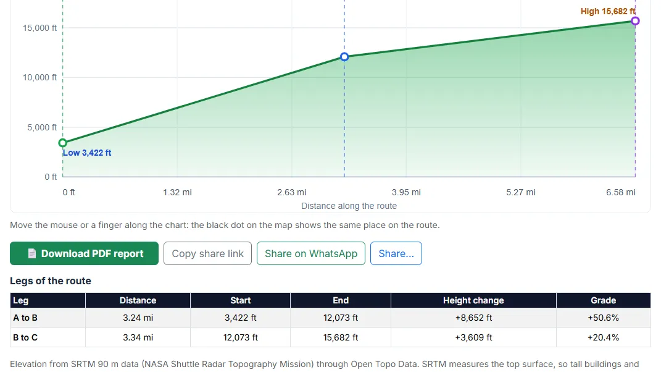Select the blue midpoint marker on the chart
Image resolution: width=661 pixels, height=372 pixels.
tap(344, 57)
